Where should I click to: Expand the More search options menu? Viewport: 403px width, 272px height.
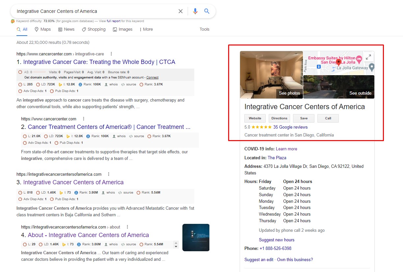[x=146, y=29]
